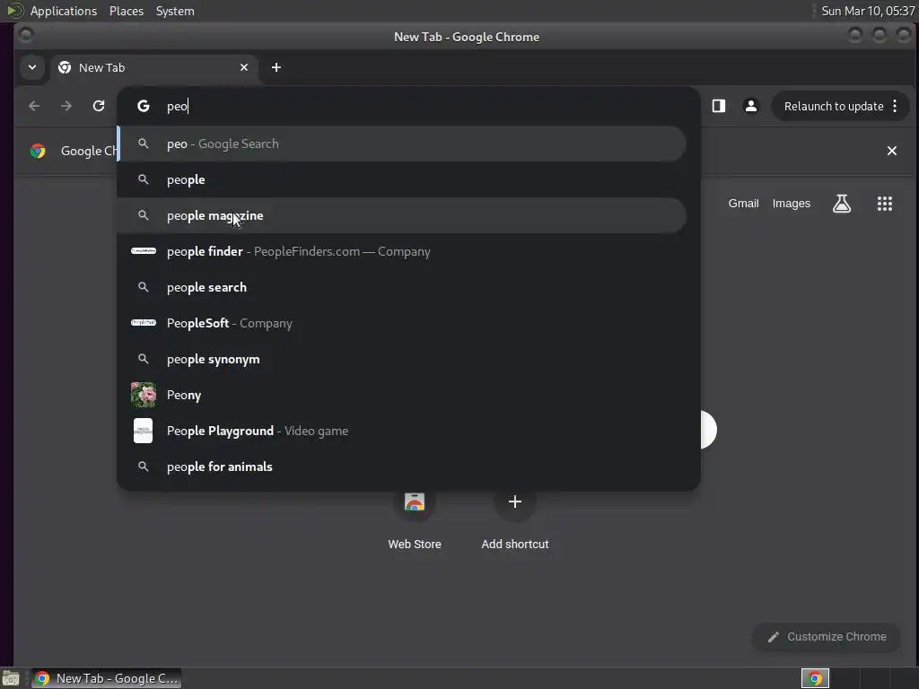The height and width of the screenshot is (689, 919).
Task: Click the New Tab taskbar entry
Action: (x=107, y=678)
